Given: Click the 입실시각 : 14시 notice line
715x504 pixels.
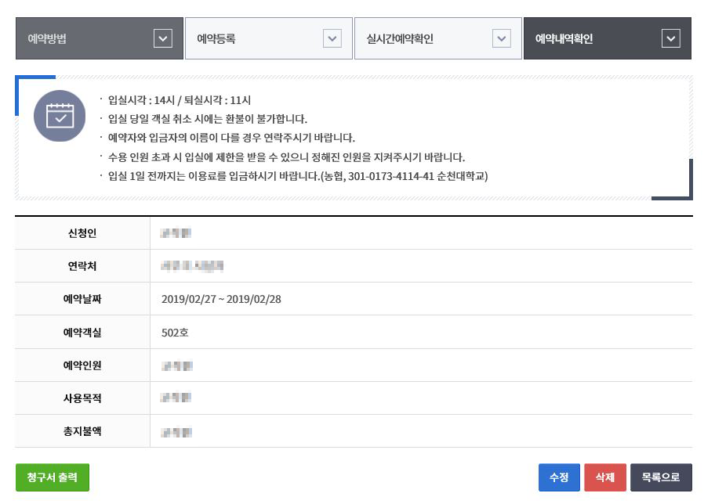Looking at the screenshot, I should (x=180, y=100).
